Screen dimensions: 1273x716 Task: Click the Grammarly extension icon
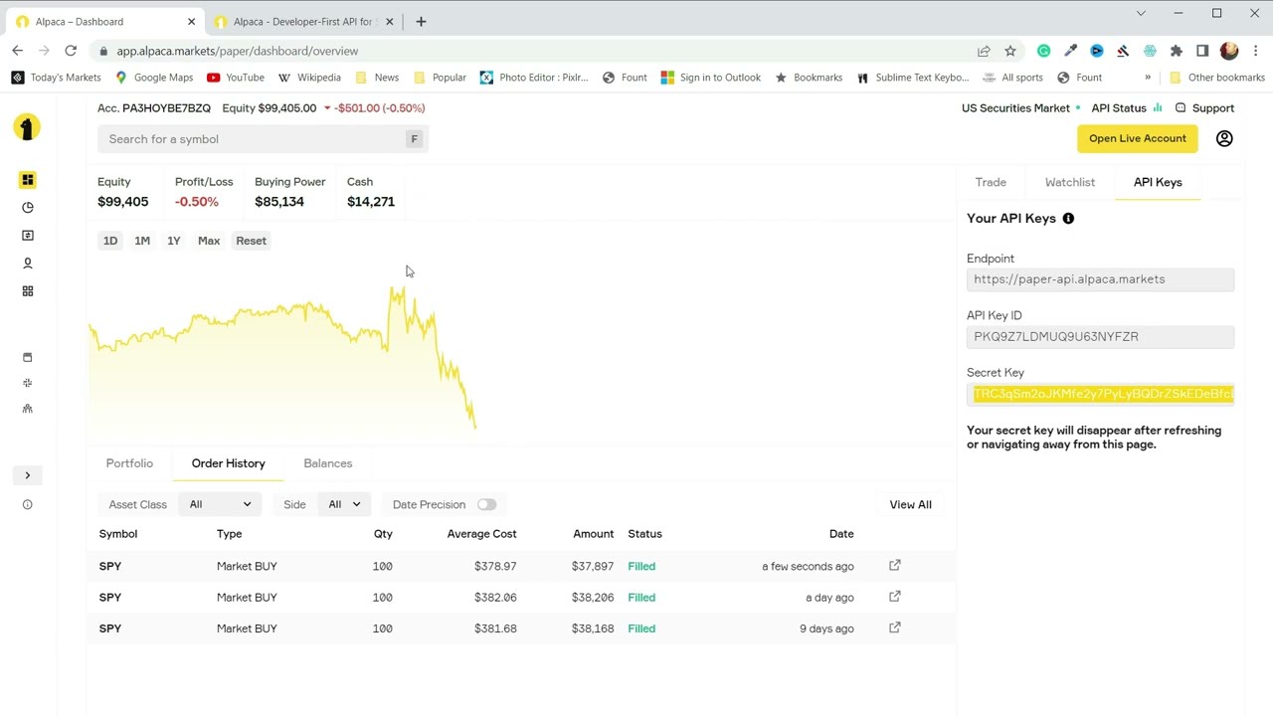coord(1043,51)
